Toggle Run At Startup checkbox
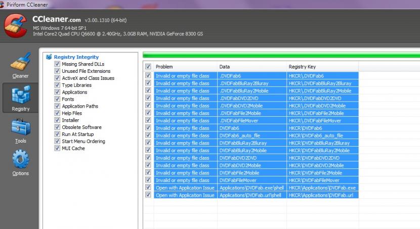 pos(57,134)
